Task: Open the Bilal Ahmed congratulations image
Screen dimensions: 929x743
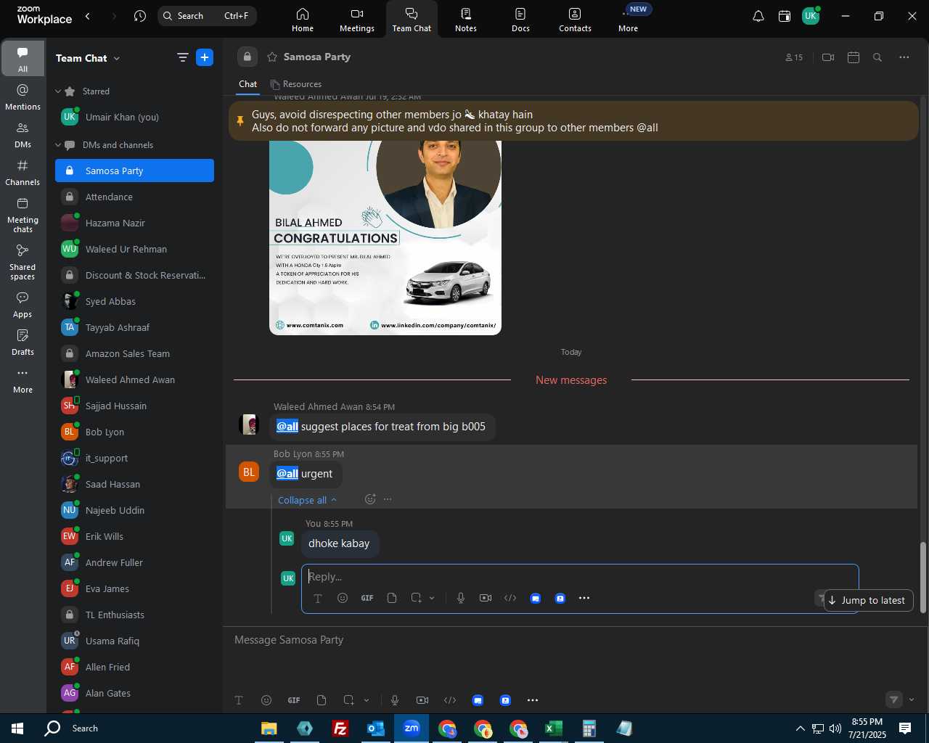Action: pos(385,237)
